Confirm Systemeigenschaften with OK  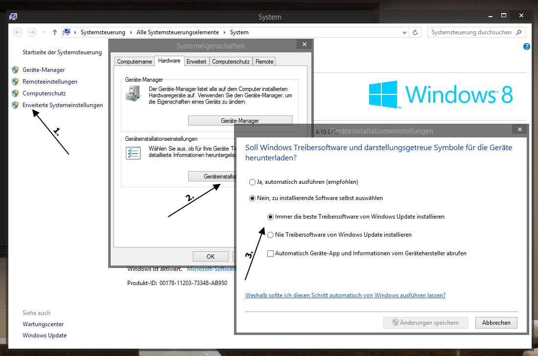[x=211, y=256]
